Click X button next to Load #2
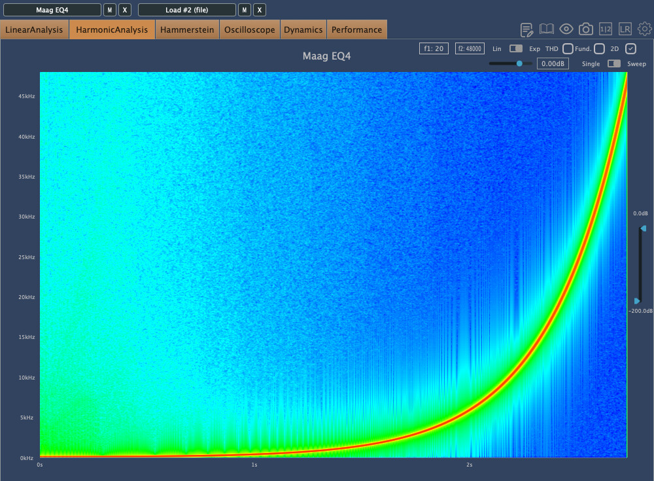Image resolution: width=654 pixels, height=481 pixels. pyautogui.click(x=260, y=10)
